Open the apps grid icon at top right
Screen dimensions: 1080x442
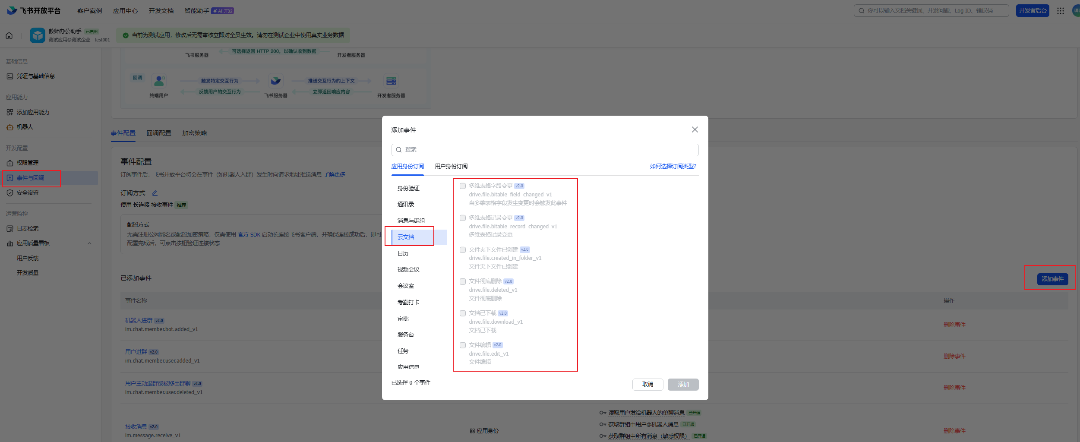pos(1061,11)
